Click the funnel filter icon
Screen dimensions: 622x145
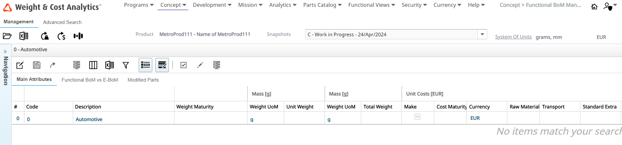(126, 65)
